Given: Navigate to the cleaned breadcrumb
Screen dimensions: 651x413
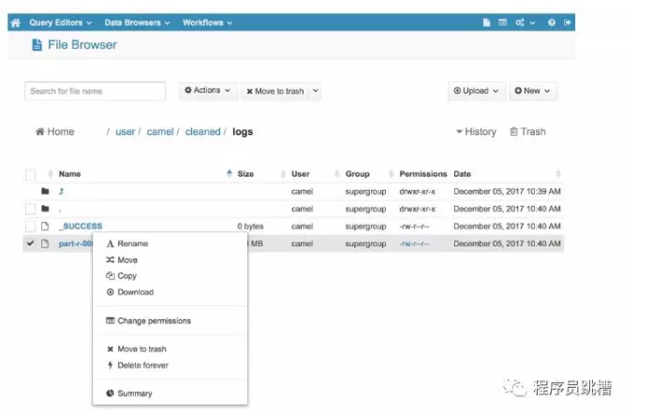Looking at the screenshot, I should pos(202,131).
